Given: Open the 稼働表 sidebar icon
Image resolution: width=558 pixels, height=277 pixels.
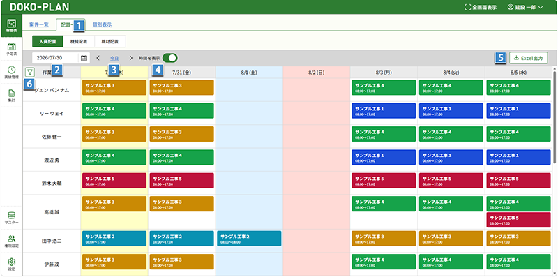Looking at the screenshot, I should pyautogui.click(x=11, y=26).
